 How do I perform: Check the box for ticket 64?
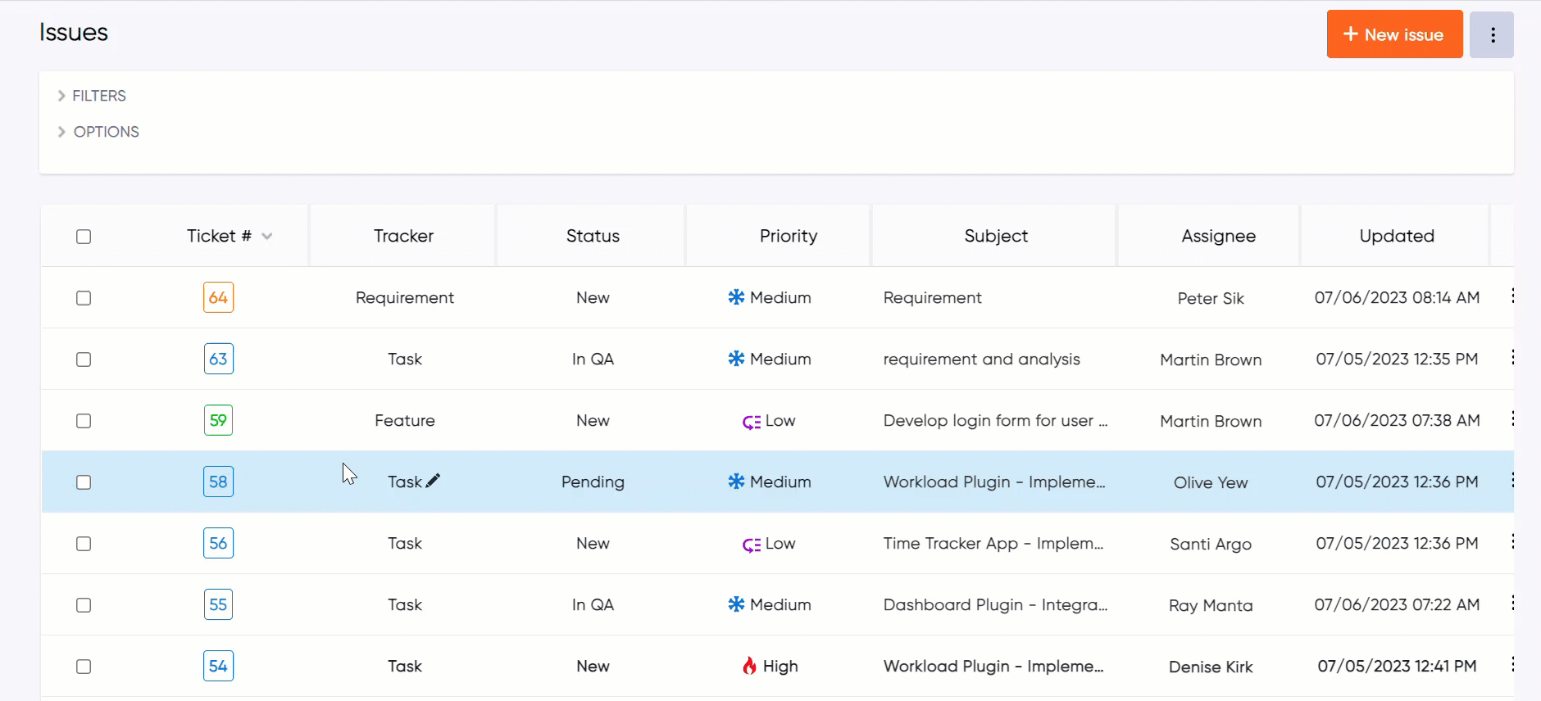click(x=84, y=298)
